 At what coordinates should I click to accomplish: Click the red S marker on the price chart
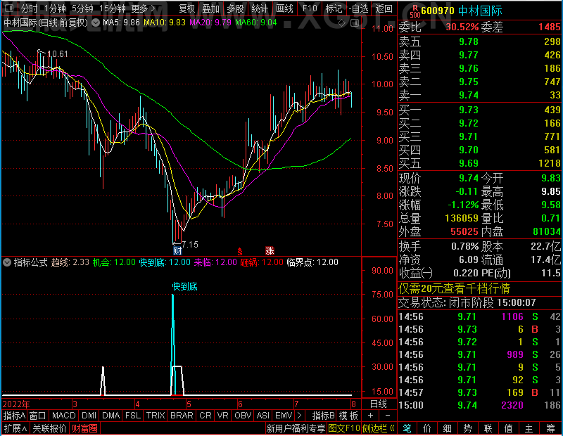(x=240, y=252)
